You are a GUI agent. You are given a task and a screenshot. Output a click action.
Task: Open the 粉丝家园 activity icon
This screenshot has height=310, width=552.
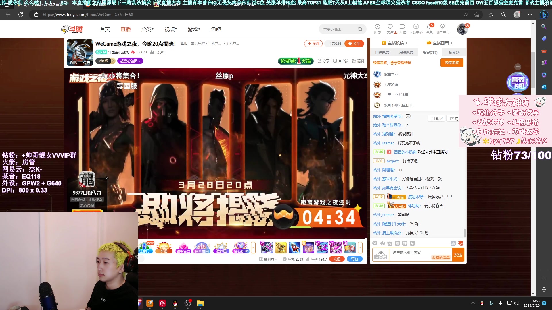click(202, 247)
